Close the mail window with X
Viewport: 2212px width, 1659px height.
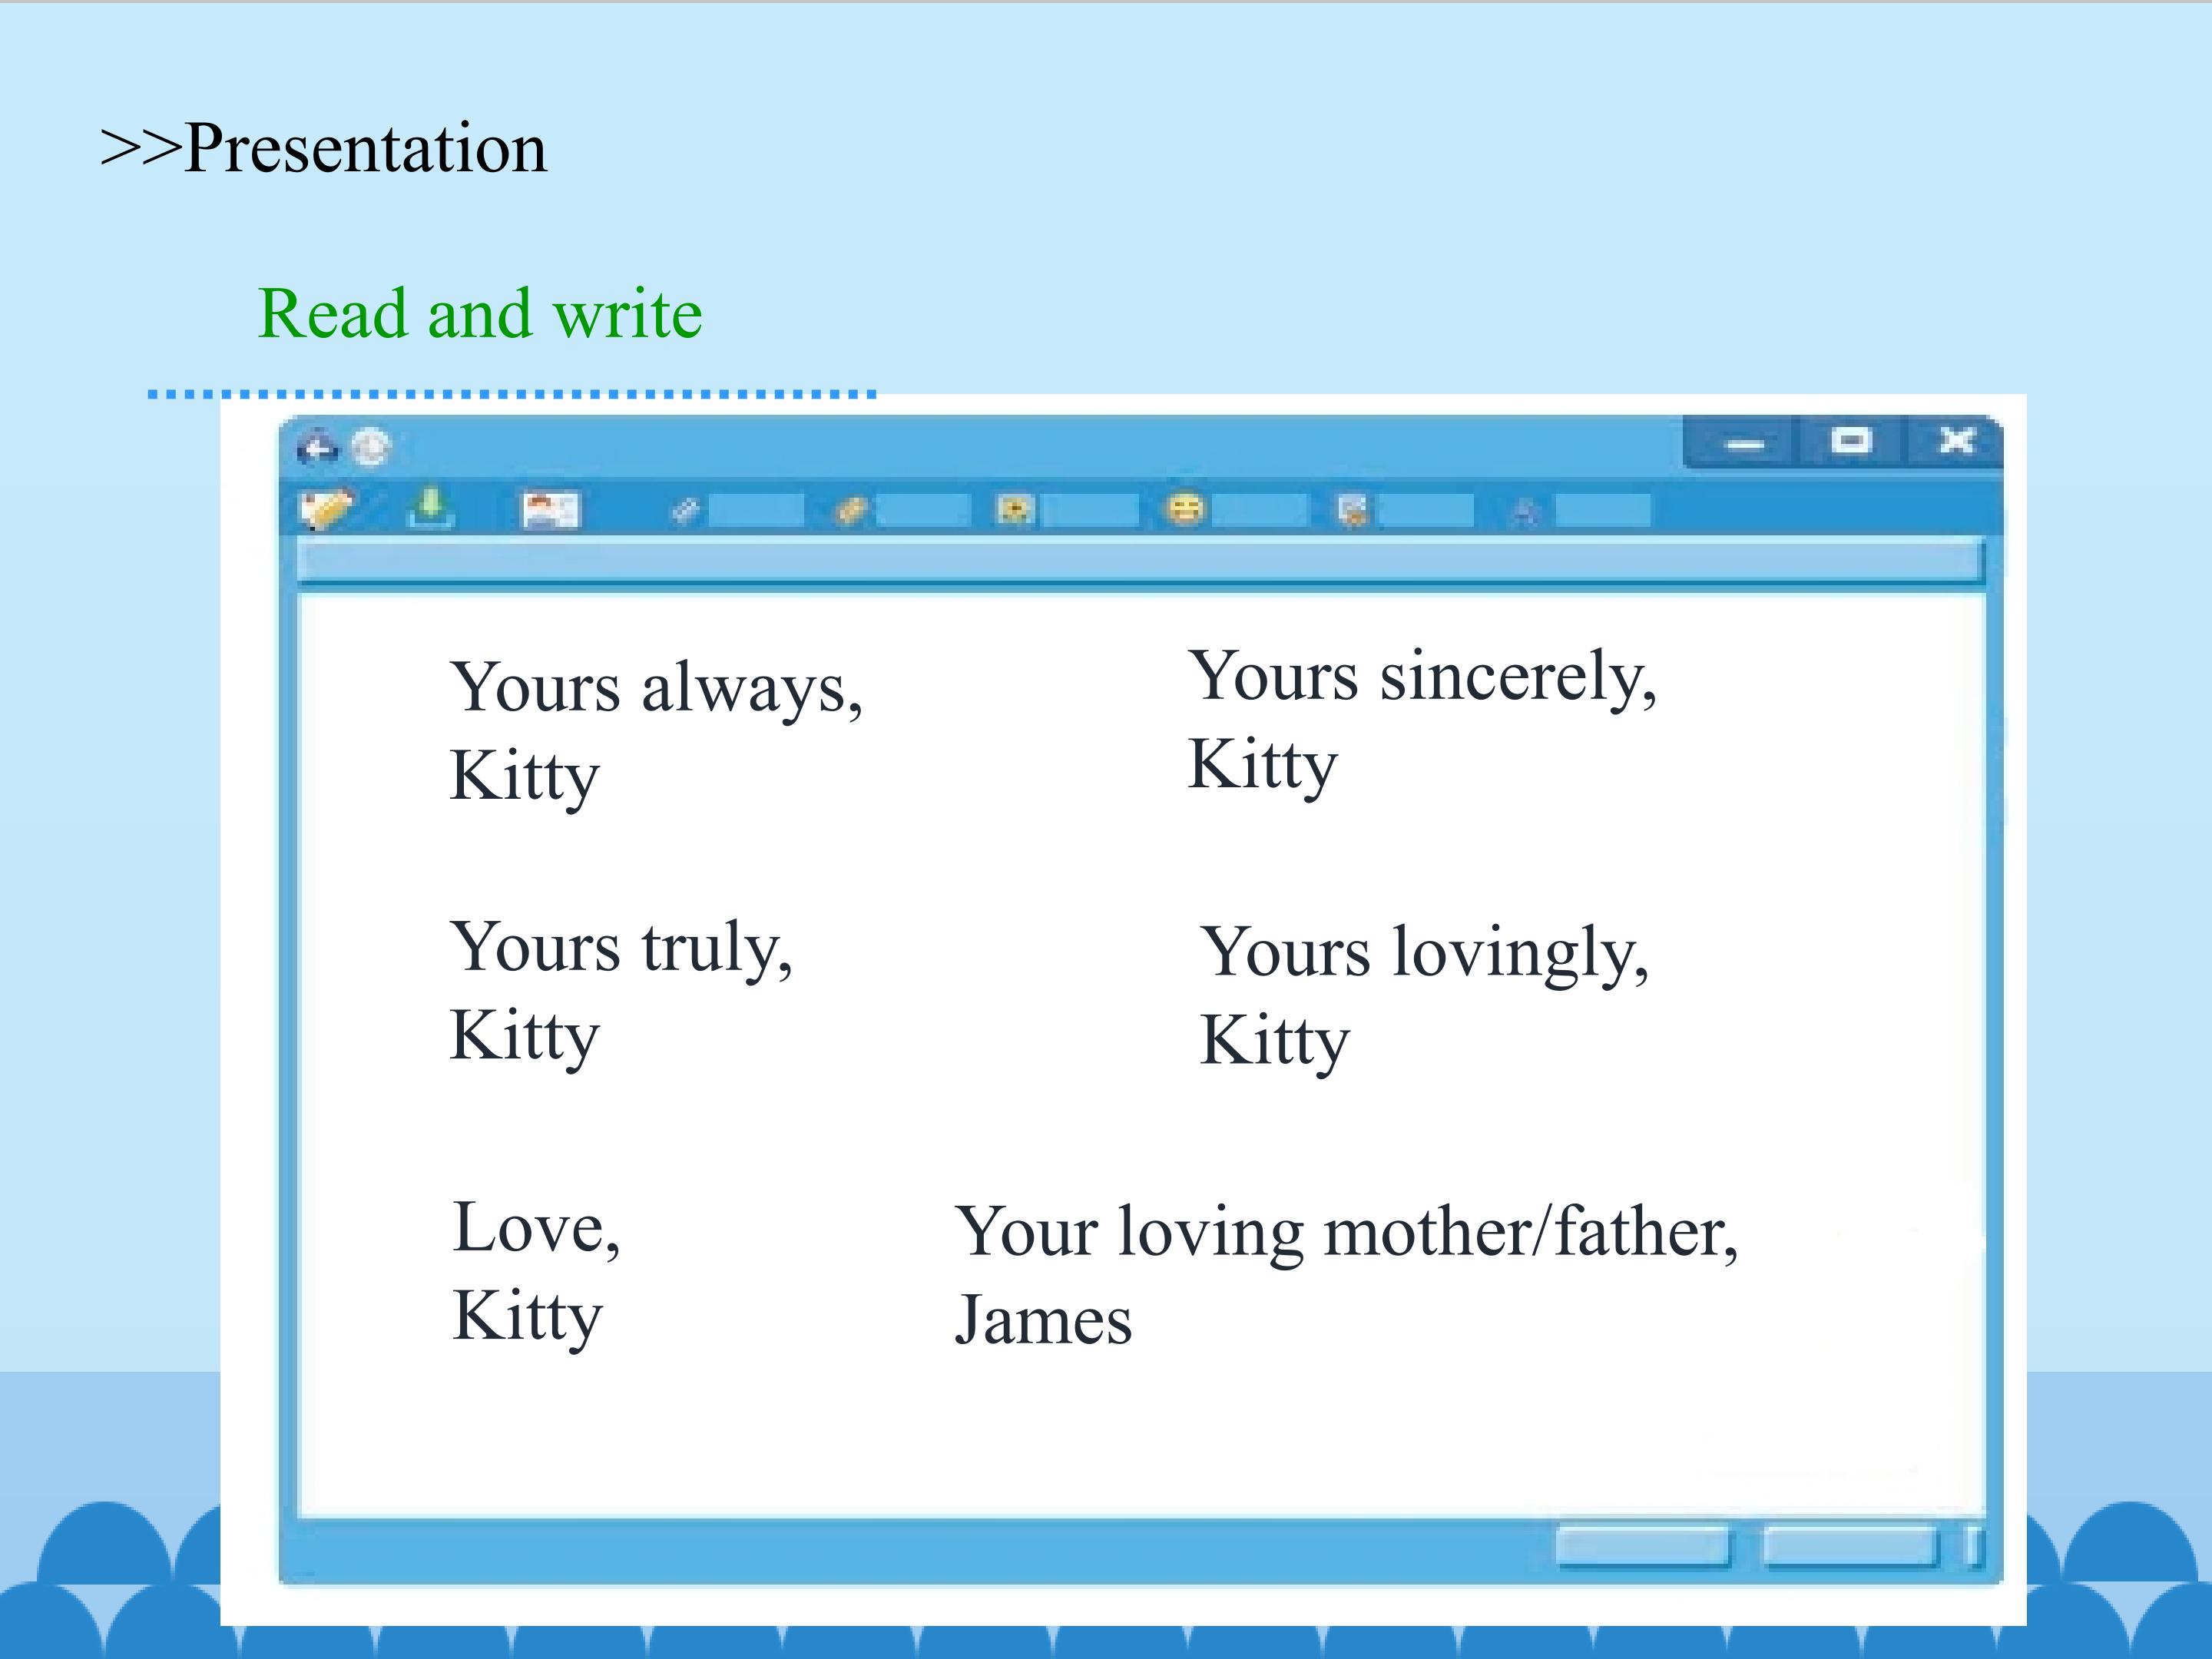tap(1956, 441)
